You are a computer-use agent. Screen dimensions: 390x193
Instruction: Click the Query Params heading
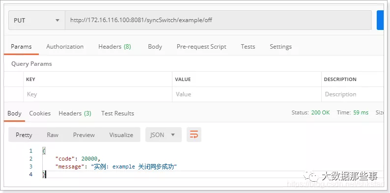[x=31, y=64]
